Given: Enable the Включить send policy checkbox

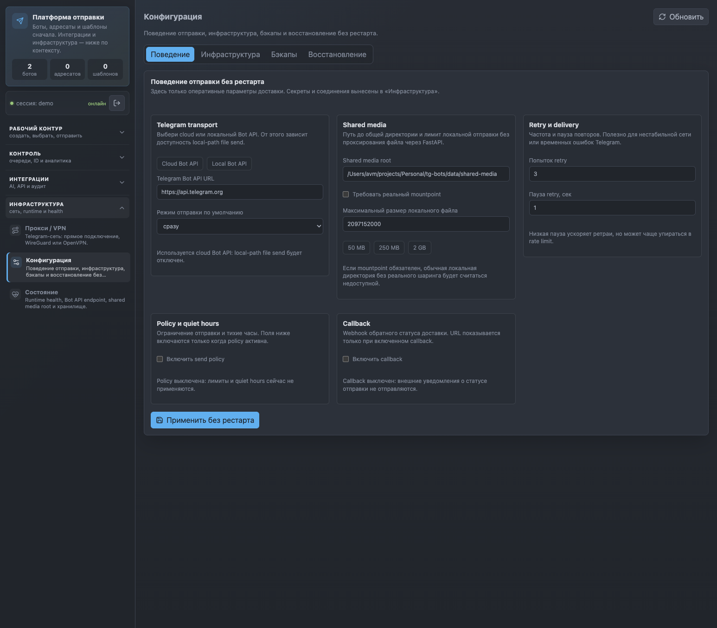Looking at the screenshot, I should point(160,359).
